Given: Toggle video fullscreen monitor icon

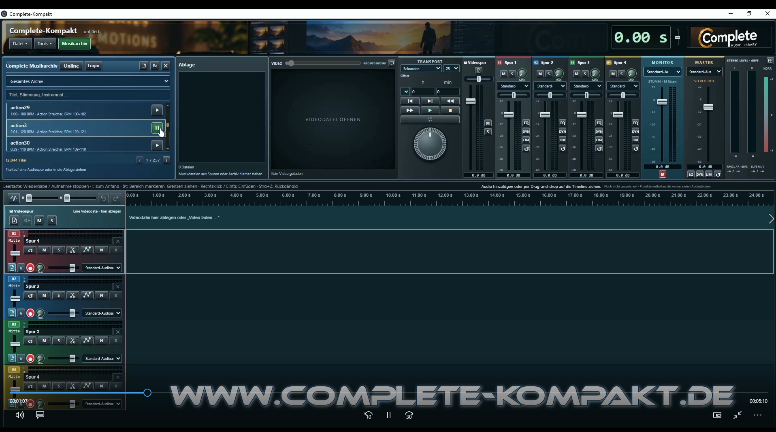Looking at the screenshot, I should (x=392, y=63).
